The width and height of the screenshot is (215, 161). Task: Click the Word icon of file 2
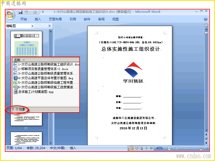pyautogui.click(x=15, y=69)
